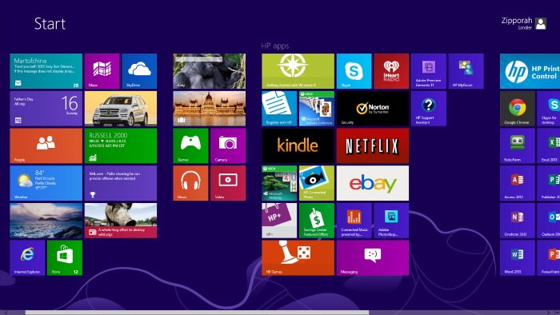
Task: Open the Store tile
Action: click(65, 258)
